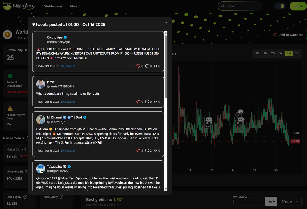Open Link Twitter on Jamie's tweet
Image resolution: width=307 pixels, height=209 pixels.
68,102
